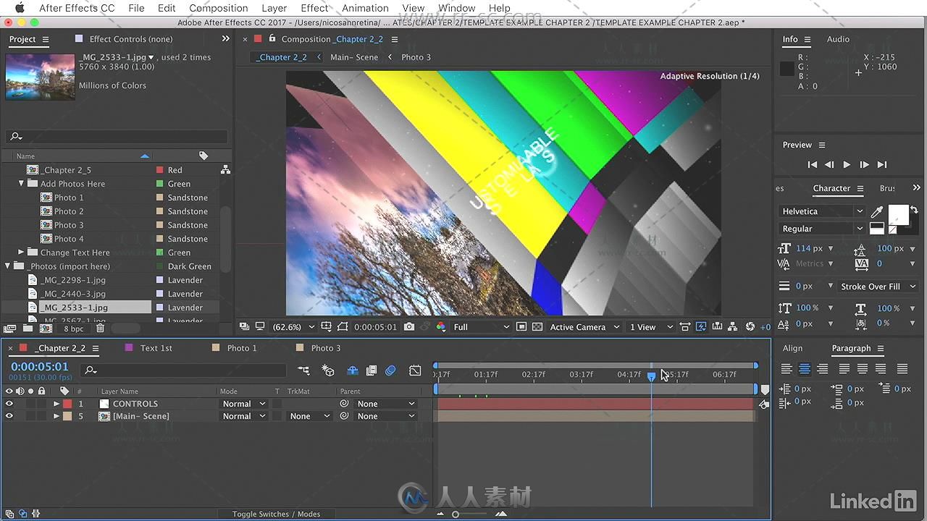Click the white text fill color swatch
927x521 pixels.
(x=898, y=214)
